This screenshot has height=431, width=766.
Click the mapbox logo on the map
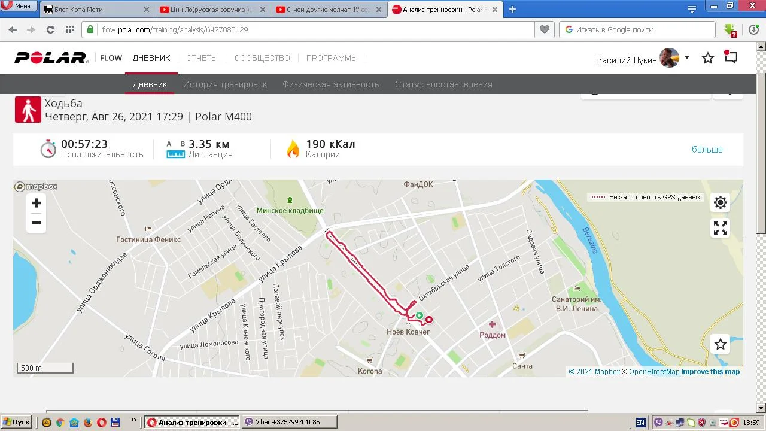coord(37,186)
